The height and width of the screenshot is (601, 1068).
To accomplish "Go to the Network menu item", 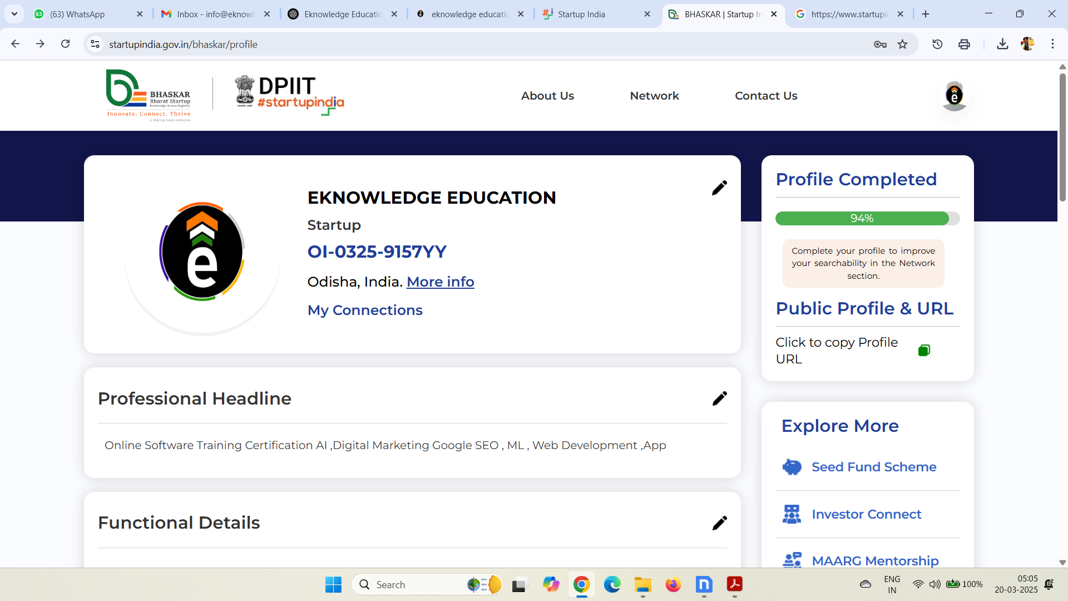I will click(654, 96).
